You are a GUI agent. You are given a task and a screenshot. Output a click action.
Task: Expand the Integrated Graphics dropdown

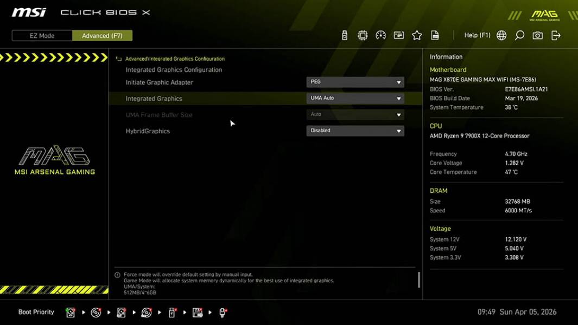[355, 98]
